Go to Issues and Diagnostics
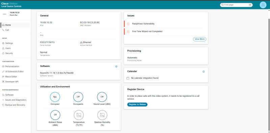 pyautogui.click(x=15, y=100)
